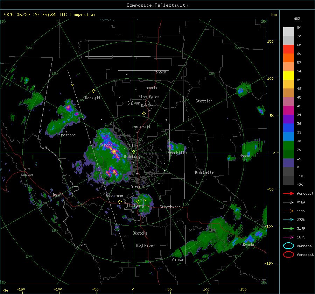Click the yellow radar center diamond at Olds
This screenshot has height=294, width=315.
click(133, 152)
